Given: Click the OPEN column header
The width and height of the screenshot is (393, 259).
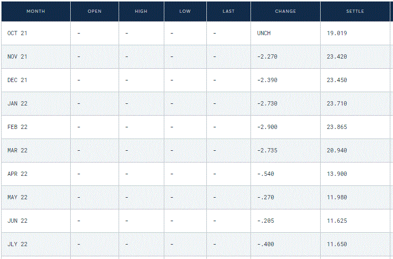Looking at the screenshot, I should pyautogui.click(x=95, y=11).
